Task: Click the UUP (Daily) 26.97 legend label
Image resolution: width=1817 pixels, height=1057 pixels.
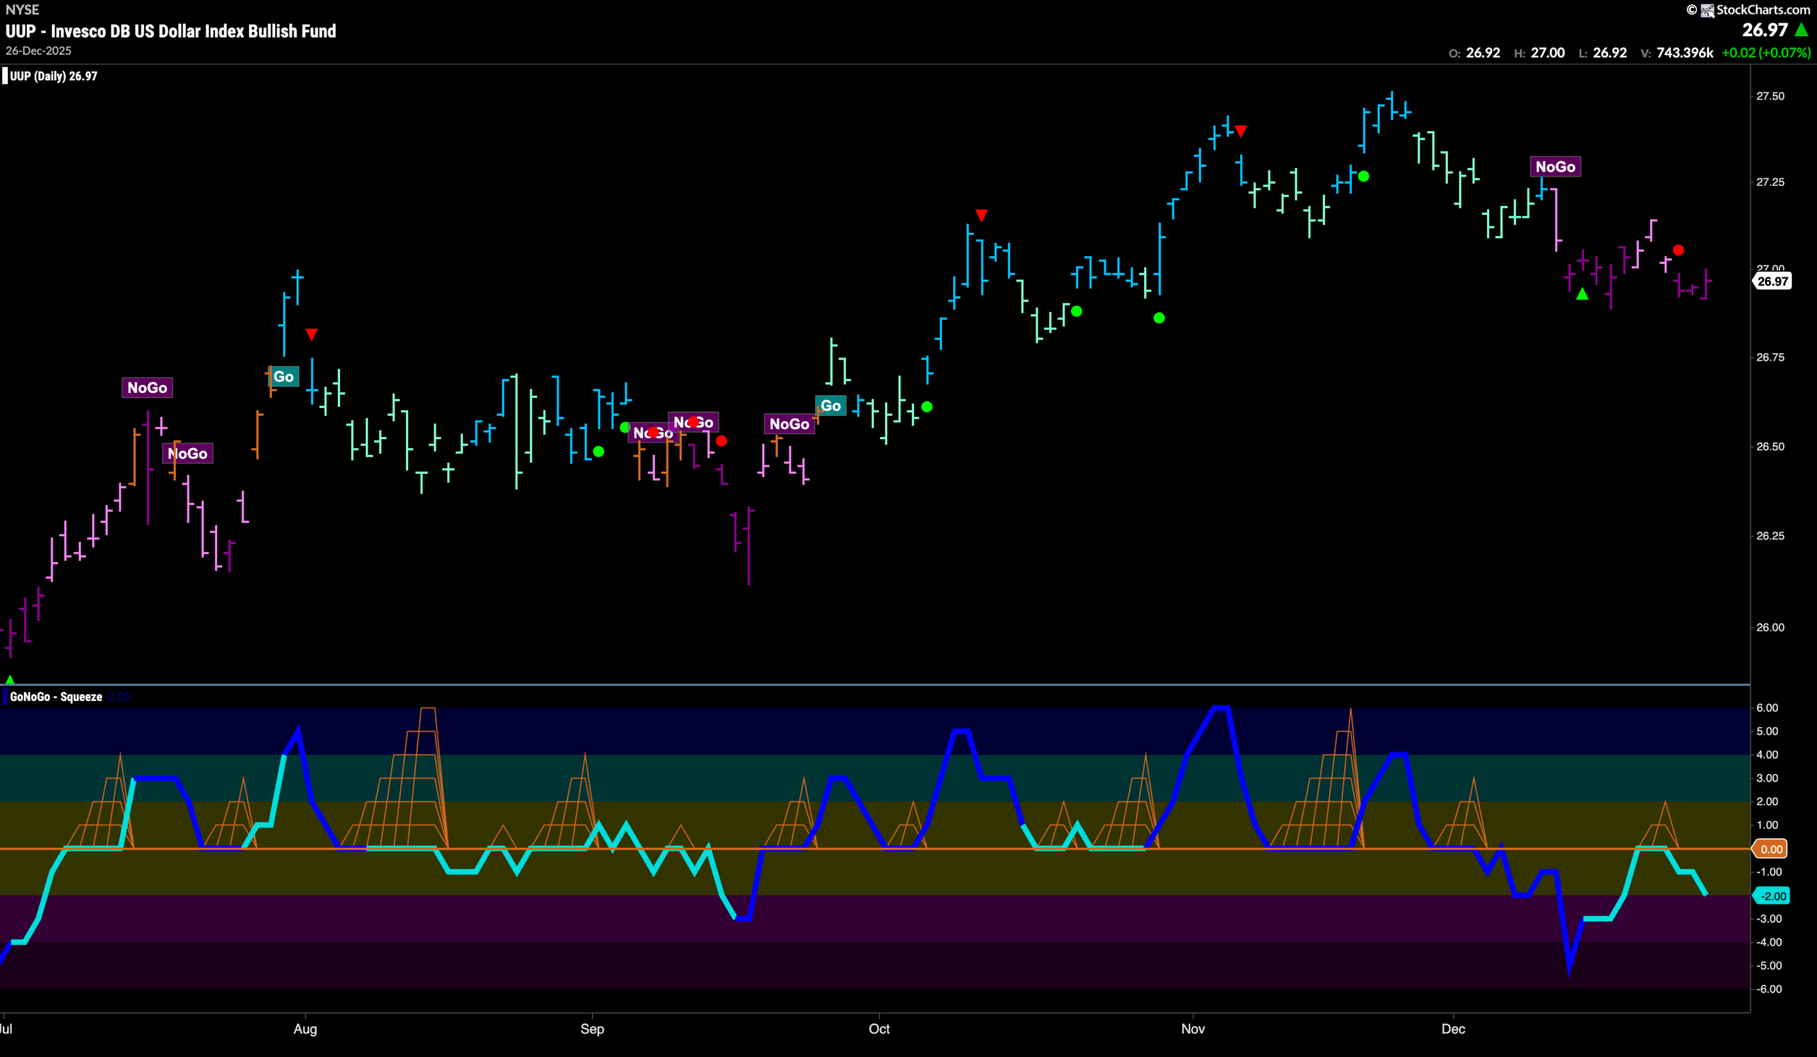Action: click(53, 76)
